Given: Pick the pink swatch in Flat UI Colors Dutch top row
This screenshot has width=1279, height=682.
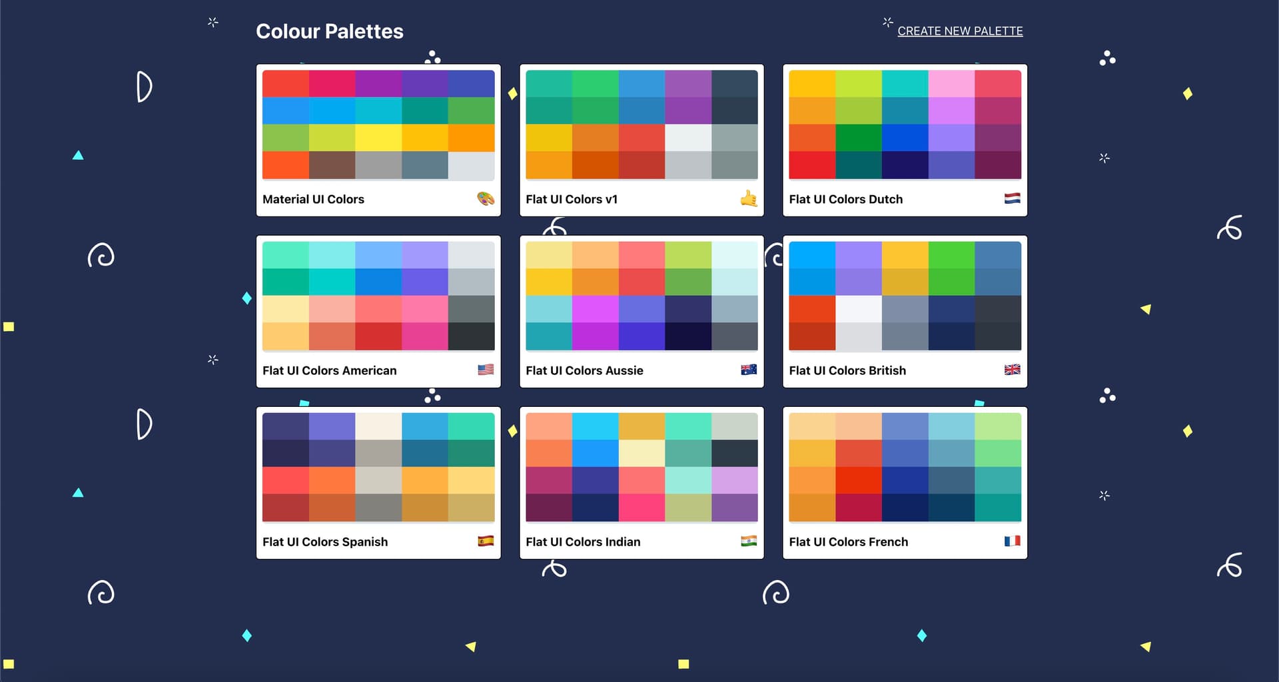Looking at the screenshot, I should tap(951, 84).
